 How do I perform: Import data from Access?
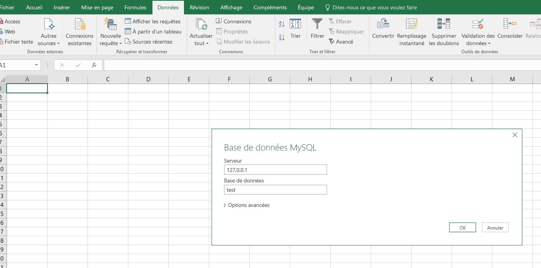[10, 21]
